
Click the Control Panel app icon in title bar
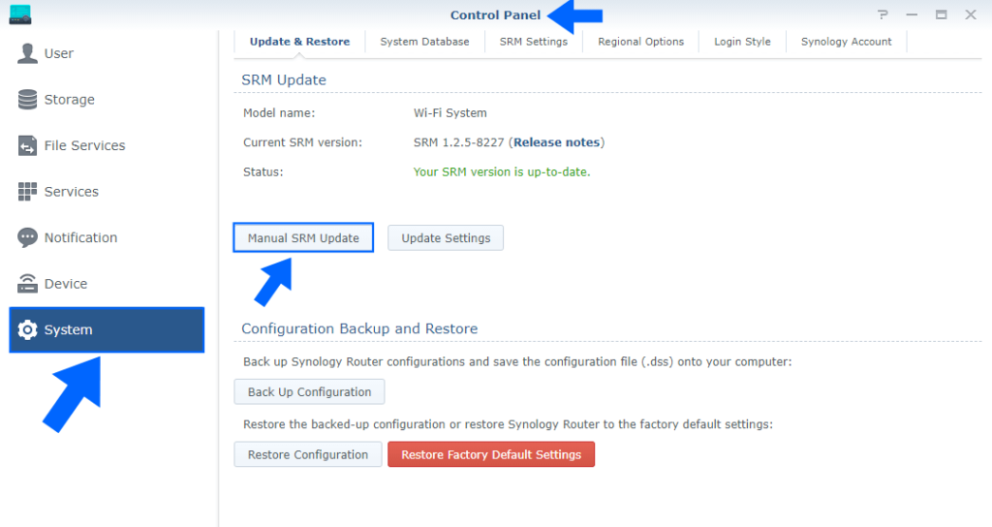(20, 15)
